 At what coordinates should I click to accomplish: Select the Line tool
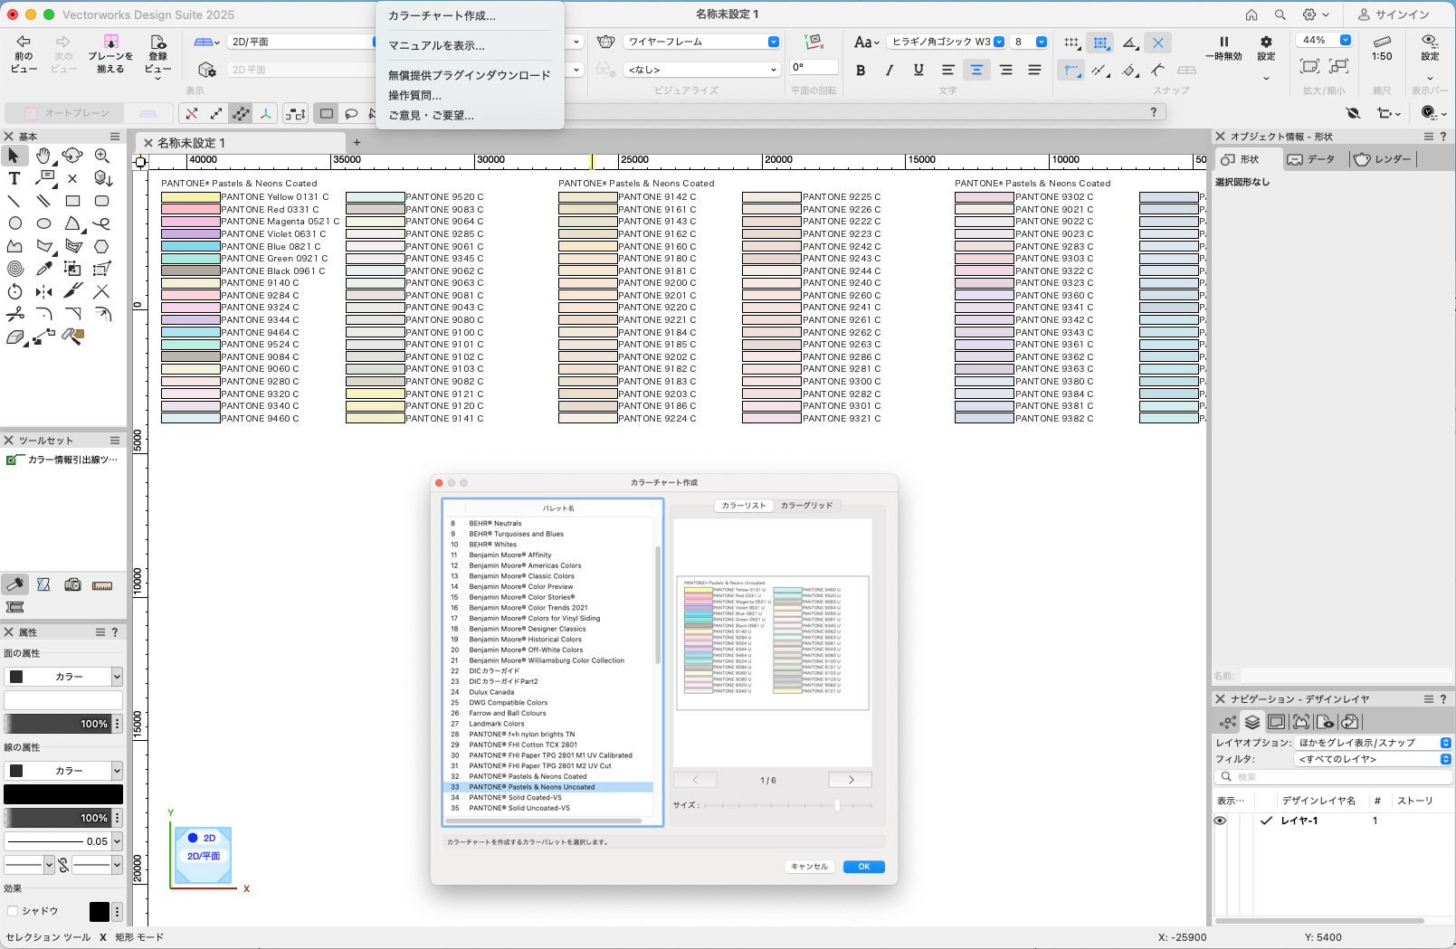14,201
